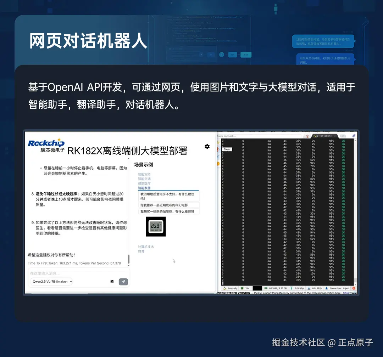The image size is (383, 357).
Task: Click the 0.95 GB / 7.73 GB memory status
Action: 276,288
